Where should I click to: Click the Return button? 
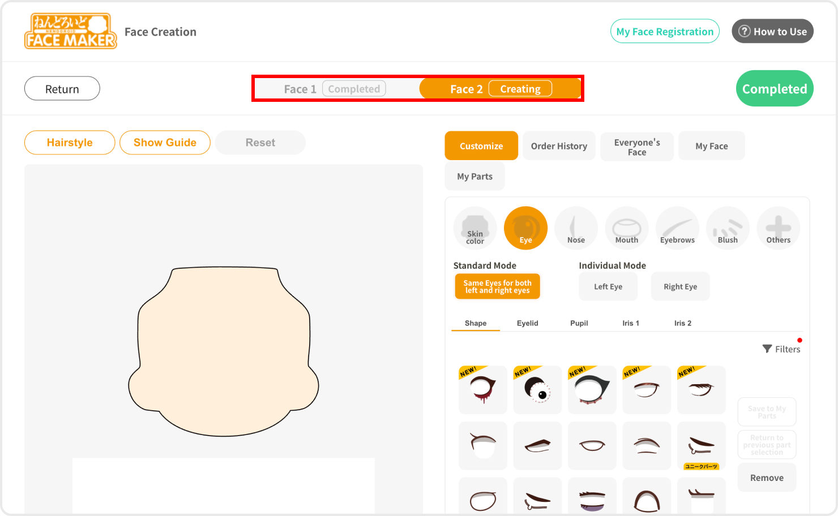tap(62, 89)
